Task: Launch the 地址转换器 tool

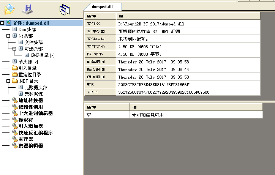Action: click(x=31, y=101)
